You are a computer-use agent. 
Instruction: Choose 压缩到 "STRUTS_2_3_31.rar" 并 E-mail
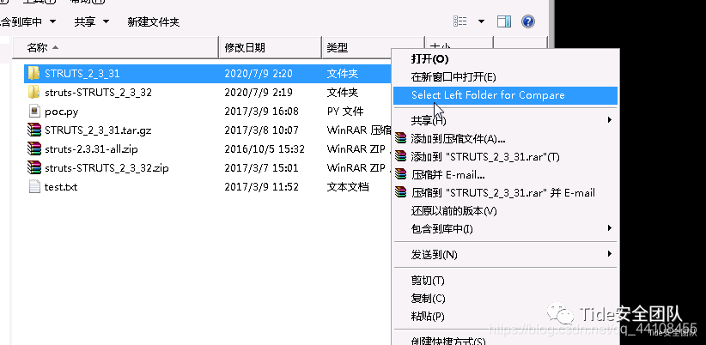[503, 193]
